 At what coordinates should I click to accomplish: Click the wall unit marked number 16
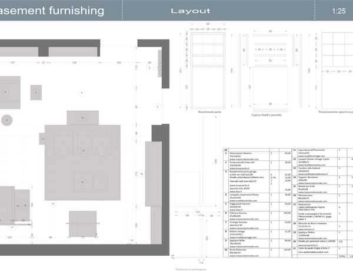18,206
